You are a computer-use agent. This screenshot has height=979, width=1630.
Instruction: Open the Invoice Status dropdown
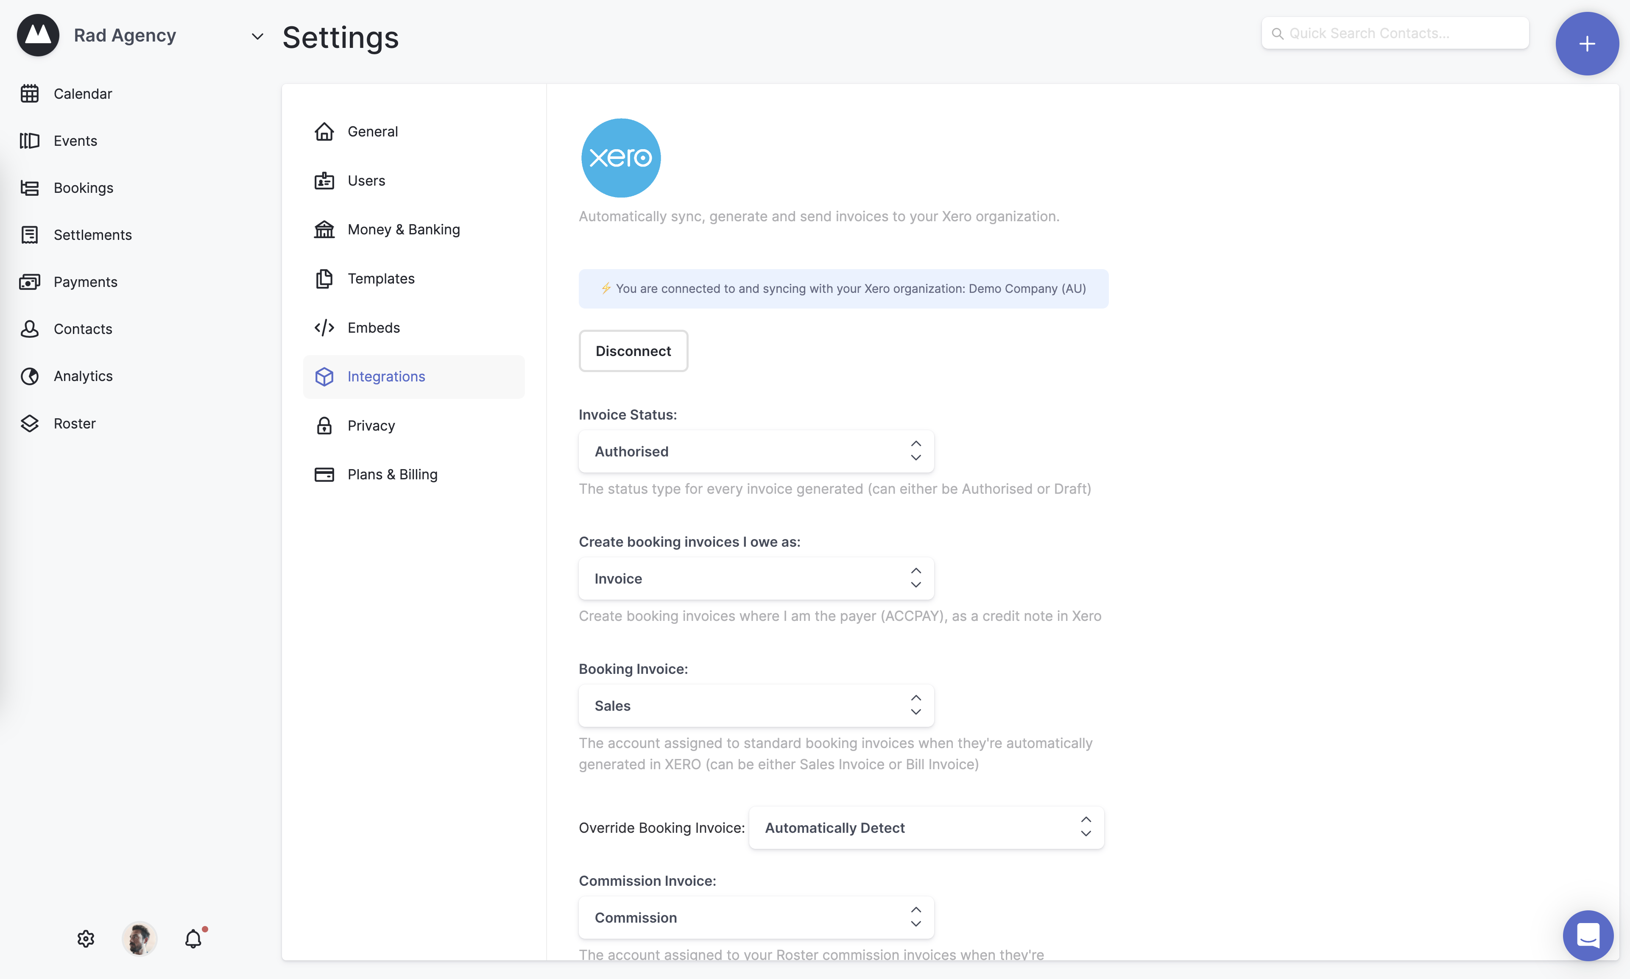tap(756, 451)
